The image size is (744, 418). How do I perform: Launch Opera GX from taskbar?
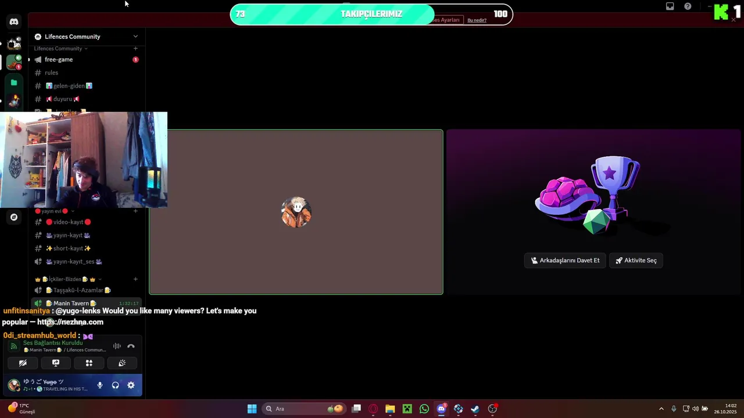tap(373, 409)
